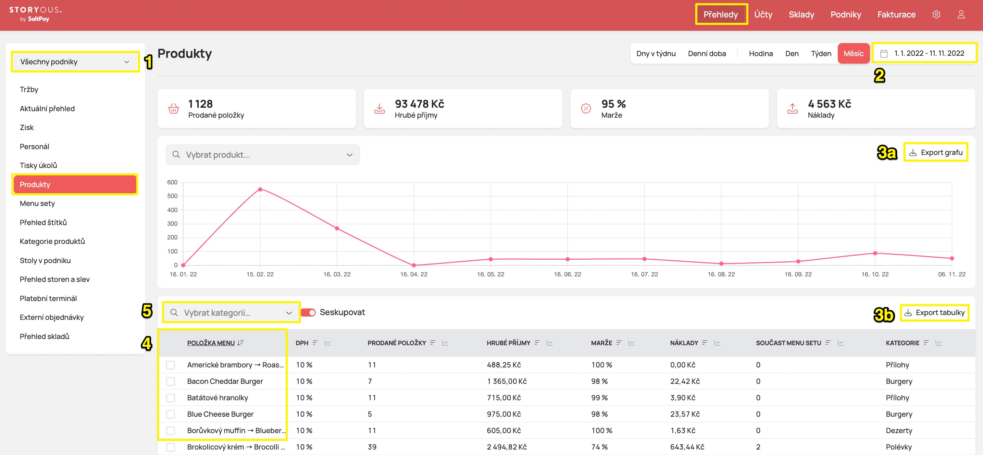
Task: Open Menu sety in the sidebar
Action: 37,204
